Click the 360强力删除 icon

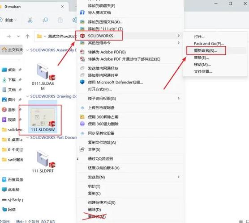(x=82, y=124)
